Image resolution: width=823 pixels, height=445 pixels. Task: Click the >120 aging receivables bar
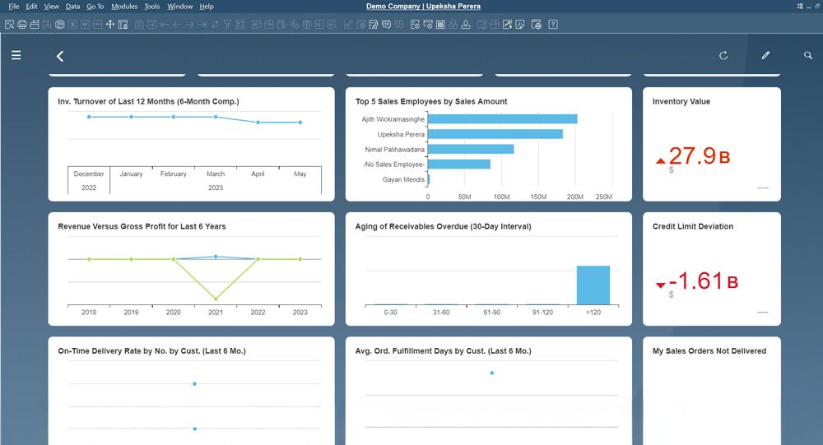click(x=593, y=285)
